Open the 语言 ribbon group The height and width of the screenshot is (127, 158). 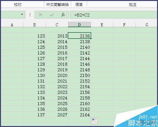tap(79, 5)
